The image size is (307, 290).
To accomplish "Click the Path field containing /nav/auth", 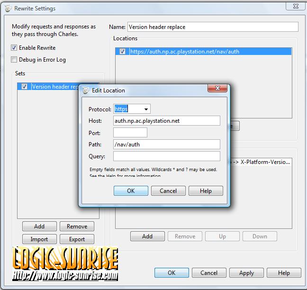I will click(x=167, y=145).
